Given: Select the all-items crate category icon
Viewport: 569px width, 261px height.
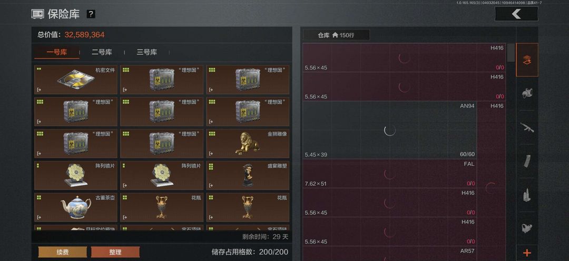Looking at the screenshot, I should tap(527, 60).
